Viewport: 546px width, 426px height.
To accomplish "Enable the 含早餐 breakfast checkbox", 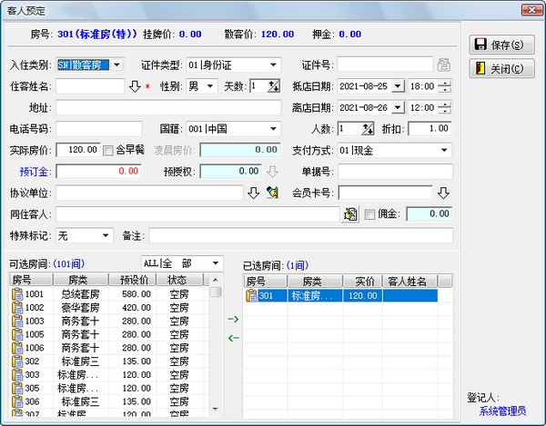I will click(108, 150).
